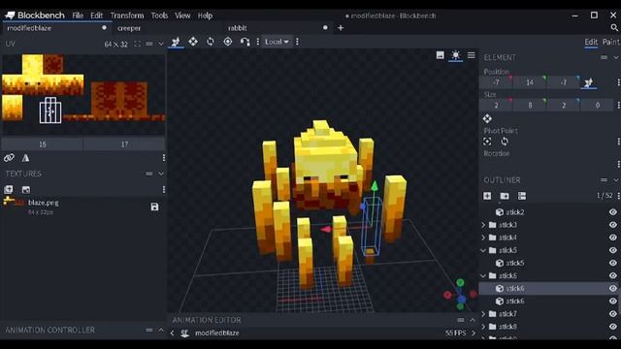Go to next animation arrow
The height and width of the screenshot is (349, 621).
[x=474, y=333]
